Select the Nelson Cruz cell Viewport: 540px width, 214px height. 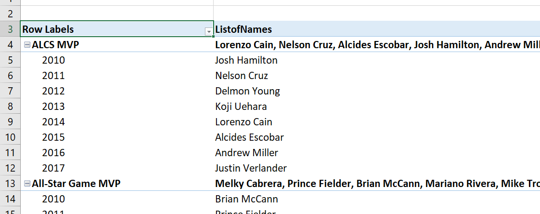pyautogui.click(x=242, y=76)
